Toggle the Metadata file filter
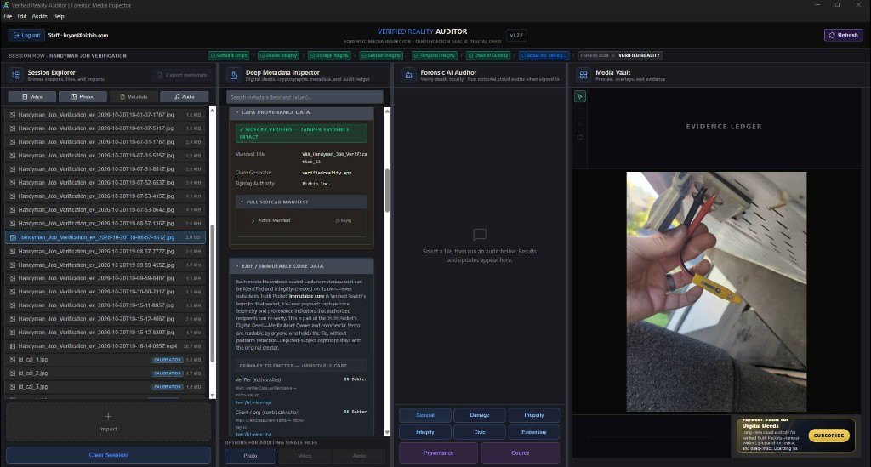The height and width of the screenshot is (467, 871). (x=134, y=97)
